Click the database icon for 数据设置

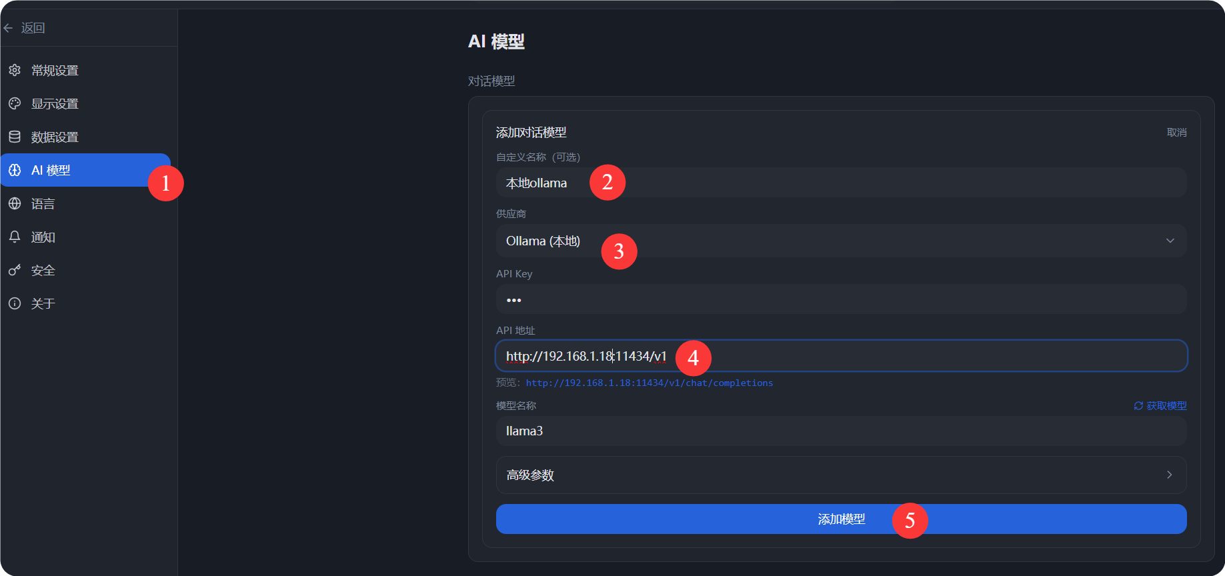(x=15, y=137)
